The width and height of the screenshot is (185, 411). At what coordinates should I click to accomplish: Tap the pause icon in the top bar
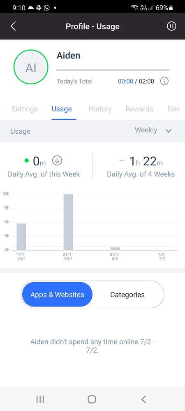(x=171, y=26)
